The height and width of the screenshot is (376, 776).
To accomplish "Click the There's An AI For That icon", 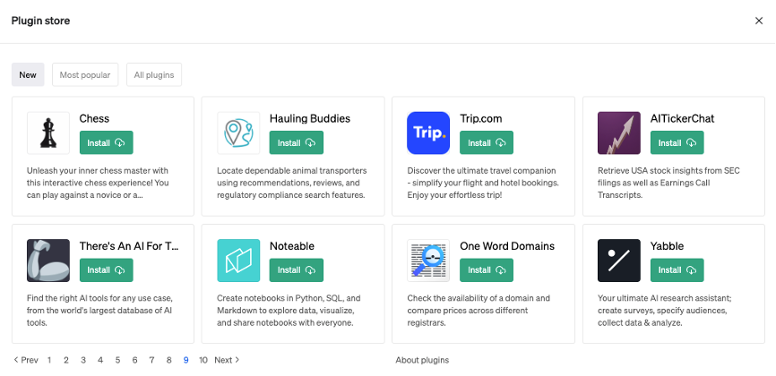I will click(48, 261).
